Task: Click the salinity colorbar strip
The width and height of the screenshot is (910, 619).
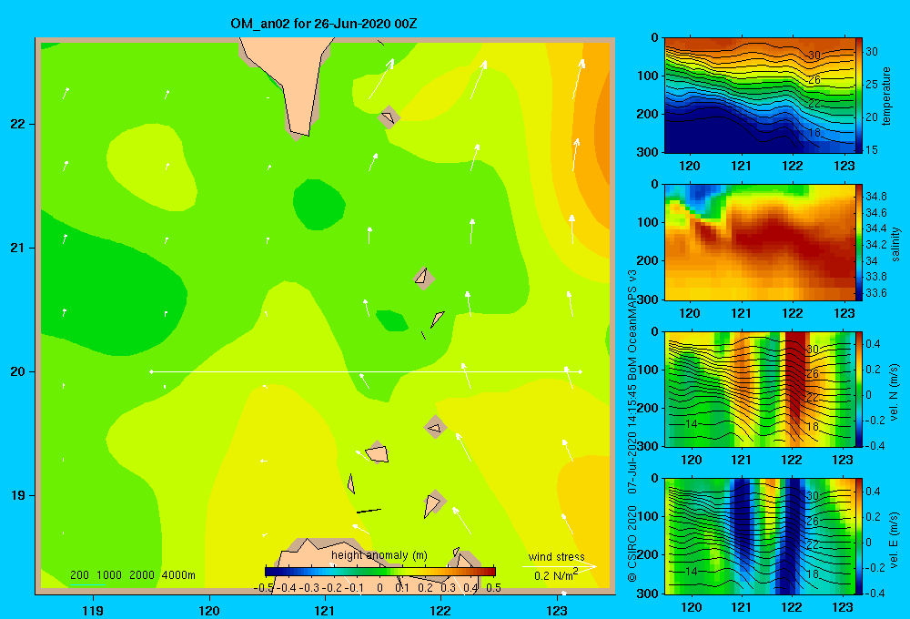Action: click(x=859, y=242)
